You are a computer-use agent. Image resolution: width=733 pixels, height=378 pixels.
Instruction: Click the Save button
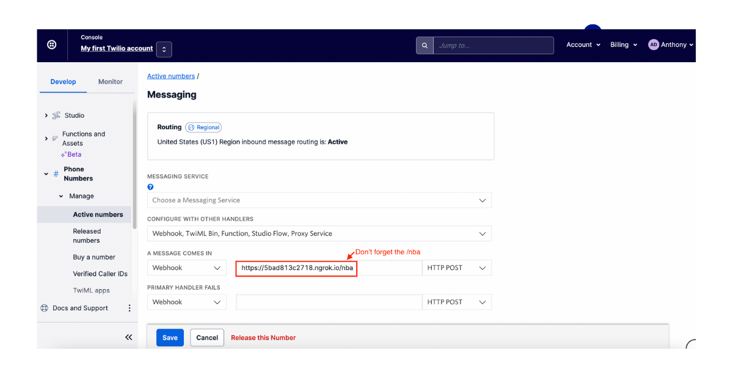click(170, 338)
